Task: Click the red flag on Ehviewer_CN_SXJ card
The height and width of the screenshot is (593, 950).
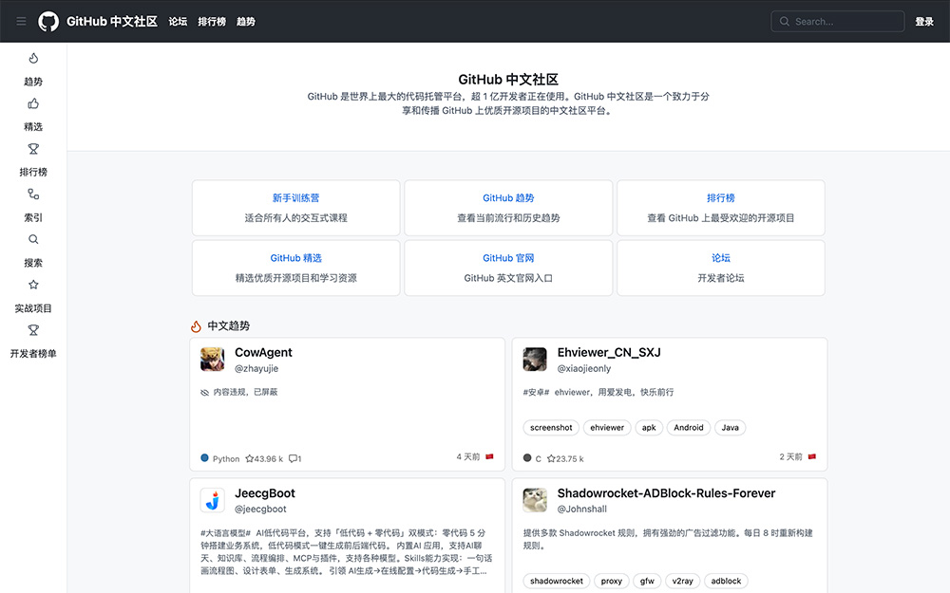Action: click(x=812, y=457)
